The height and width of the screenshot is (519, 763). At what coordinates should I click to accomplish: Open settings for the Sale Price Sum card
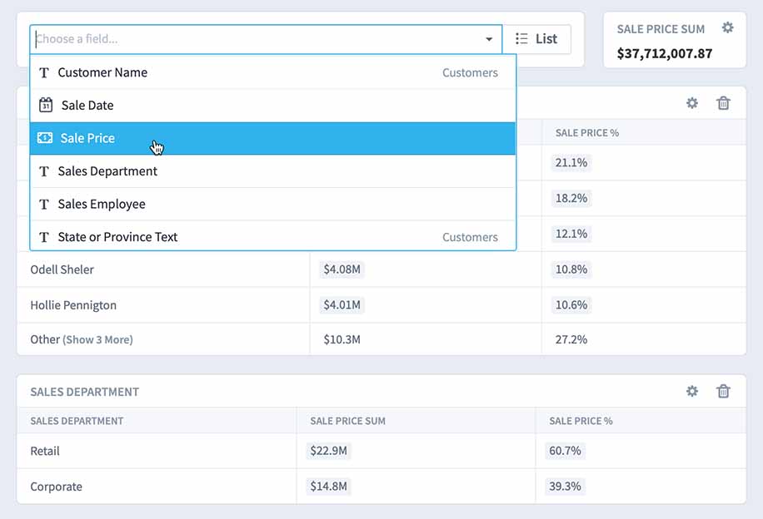(727, 27)
